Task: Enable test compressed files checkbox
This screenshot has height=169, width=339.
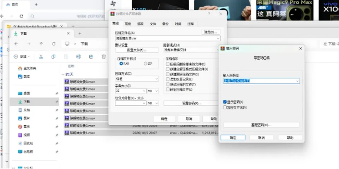Action: tap(167, 84)
